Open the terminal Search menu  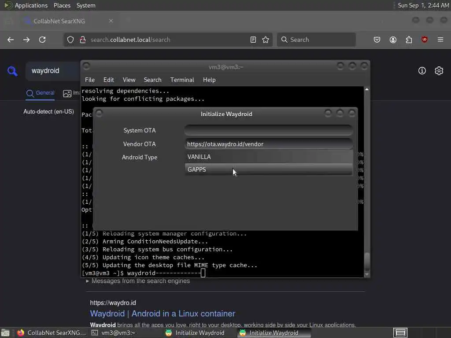click(x=153, y=80)
